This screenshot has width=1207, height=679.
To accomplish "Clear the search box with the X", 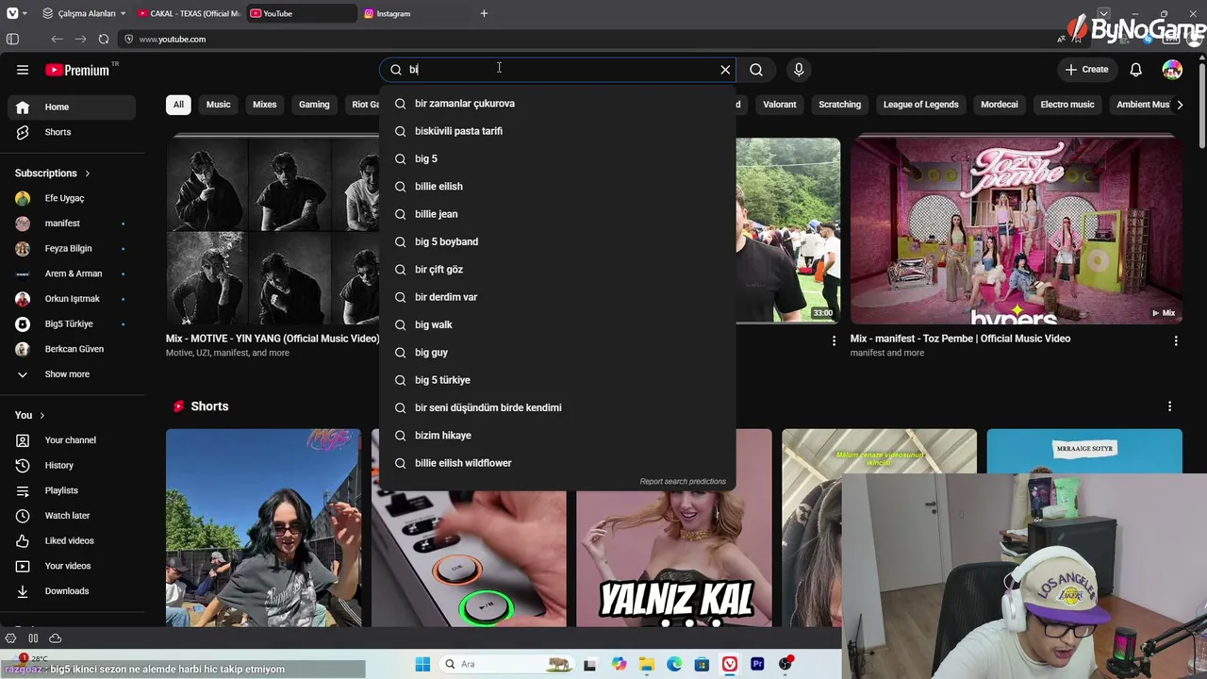I will (725, 70).
